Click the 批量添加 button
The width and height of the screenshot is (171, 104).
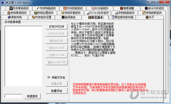57,91
